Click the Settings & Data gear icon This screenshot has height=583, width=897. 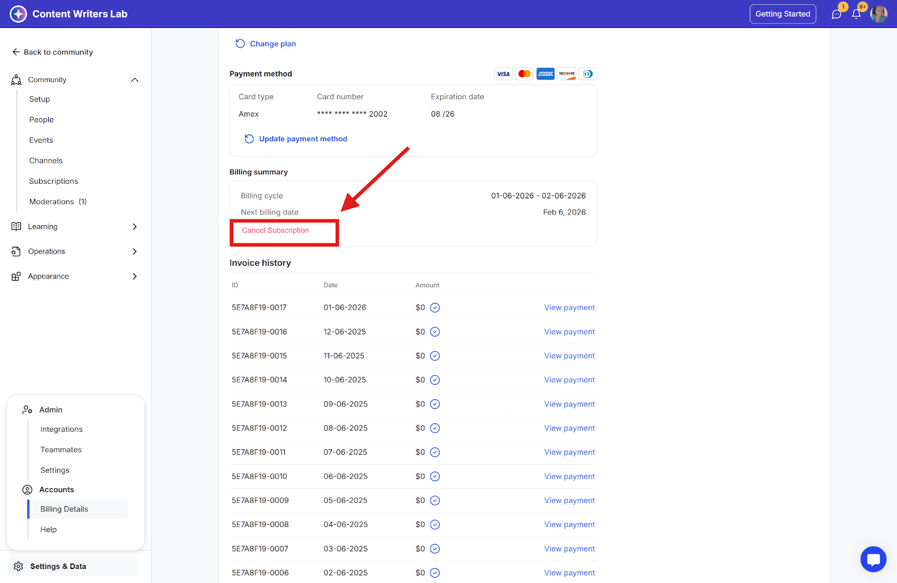click(19, 566)
